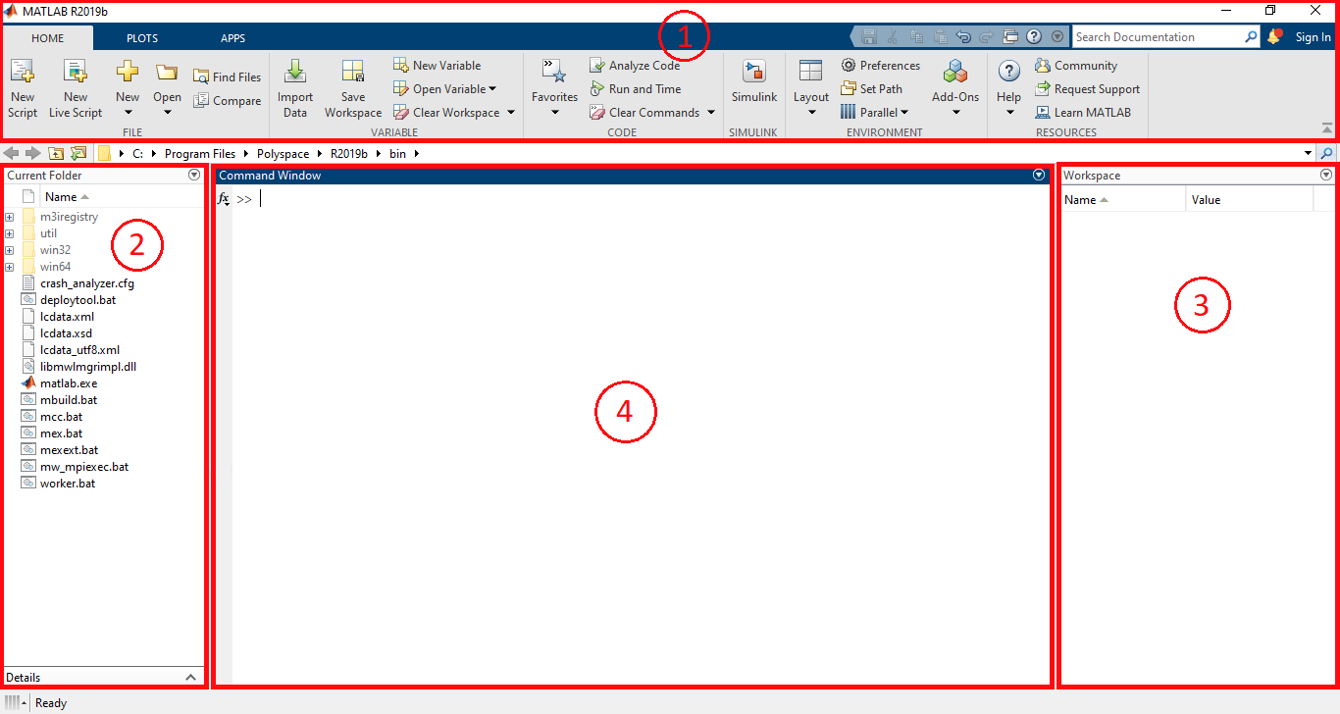
Task: Click Program Files in address path
Action: 200,154
